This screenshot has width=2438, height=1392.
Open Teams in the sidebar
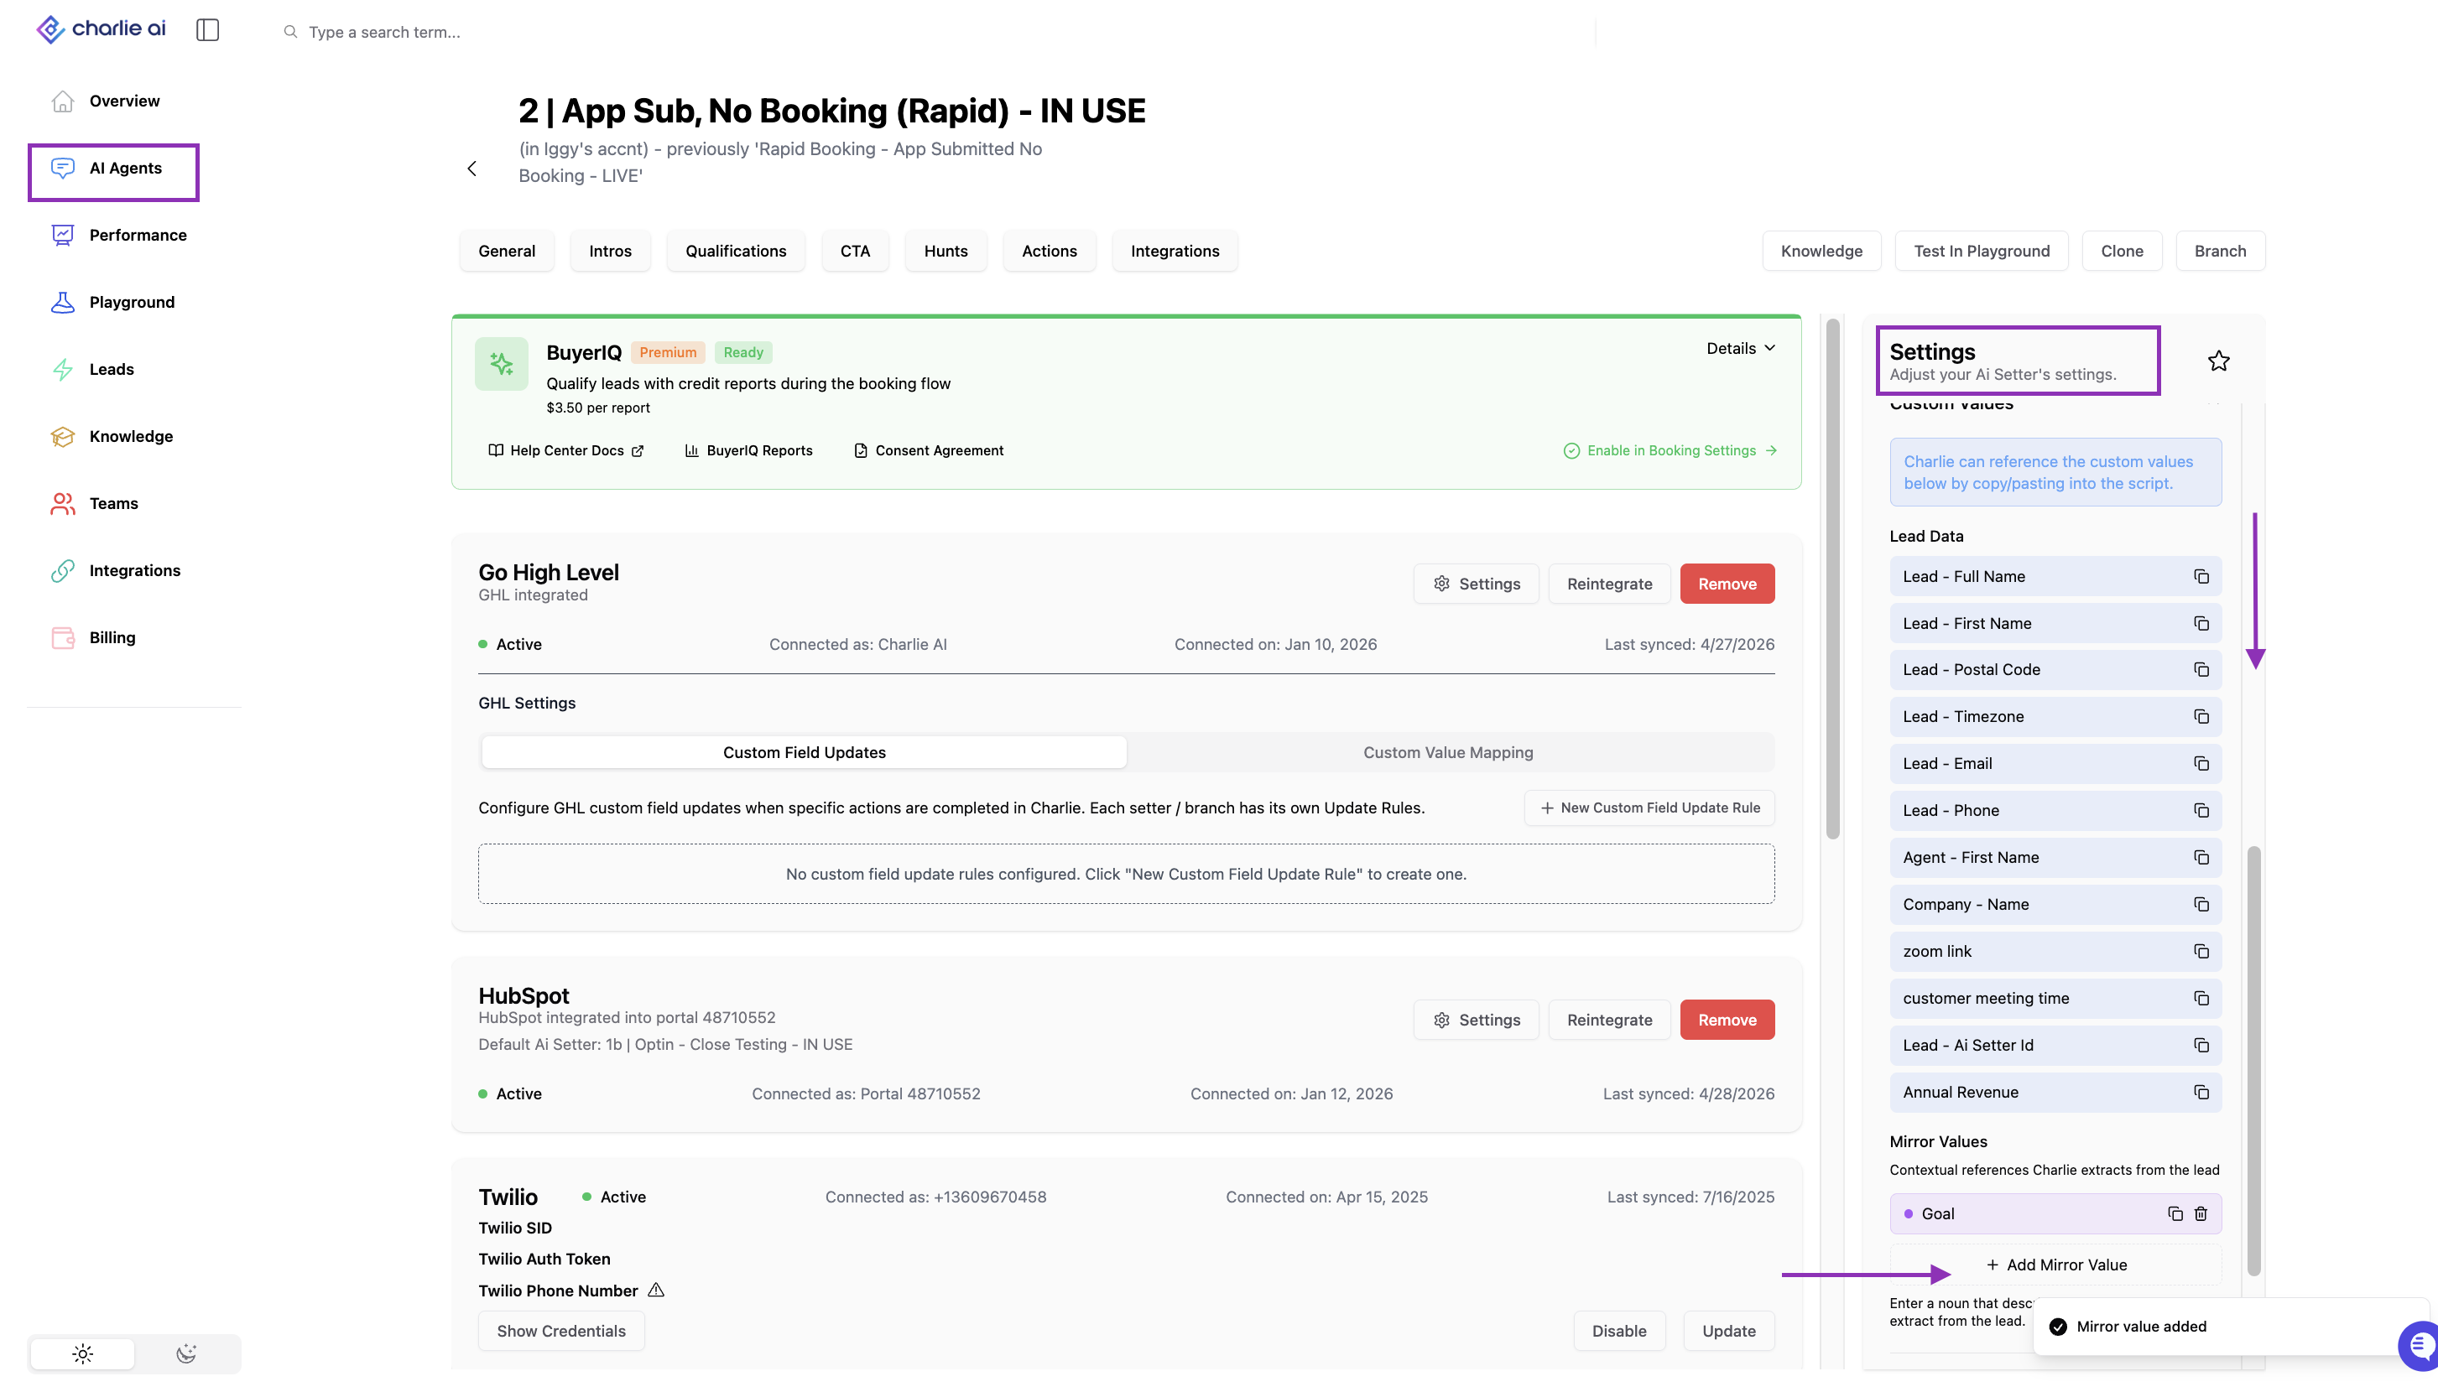coord(114,503)
